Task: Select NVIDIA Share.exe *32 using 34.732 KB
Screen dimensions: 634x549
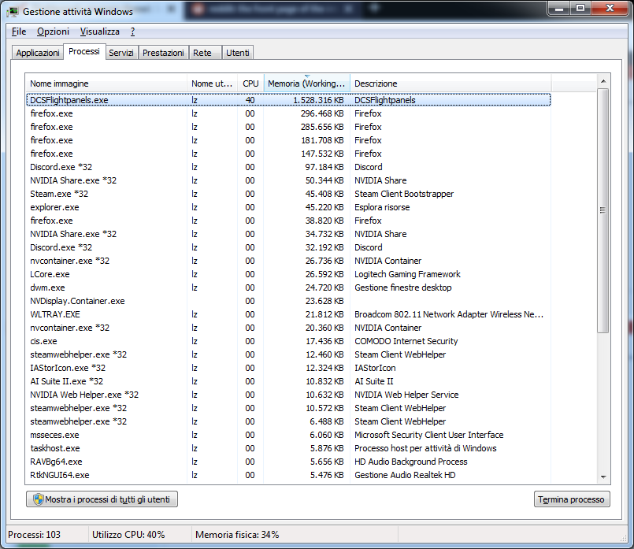Action: click(288, 234)
